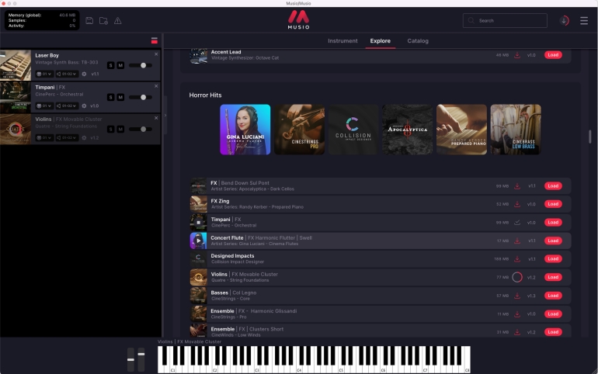Open the Collision Impact Designer thumbnail
Viewport: 598px width, 374px height.
353,130
